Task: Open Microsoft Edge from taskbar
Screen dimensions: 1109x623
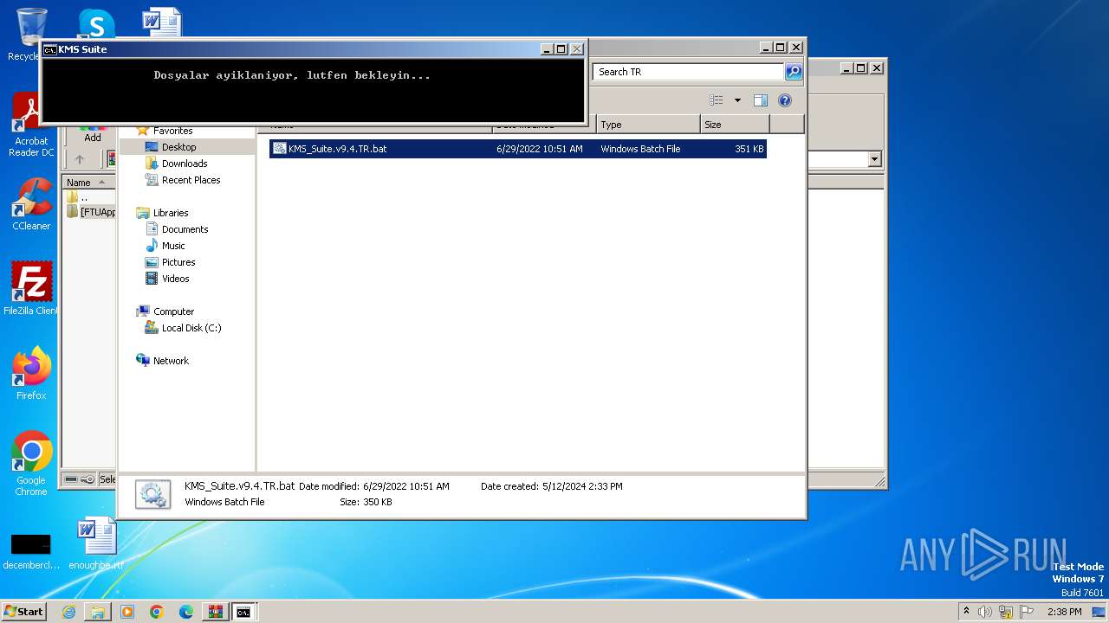Action: pyautogui.click(x=186, y=612)
